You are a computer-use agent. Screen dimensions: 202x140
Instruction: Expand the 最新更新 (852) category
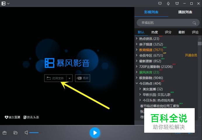click(137, 61)
